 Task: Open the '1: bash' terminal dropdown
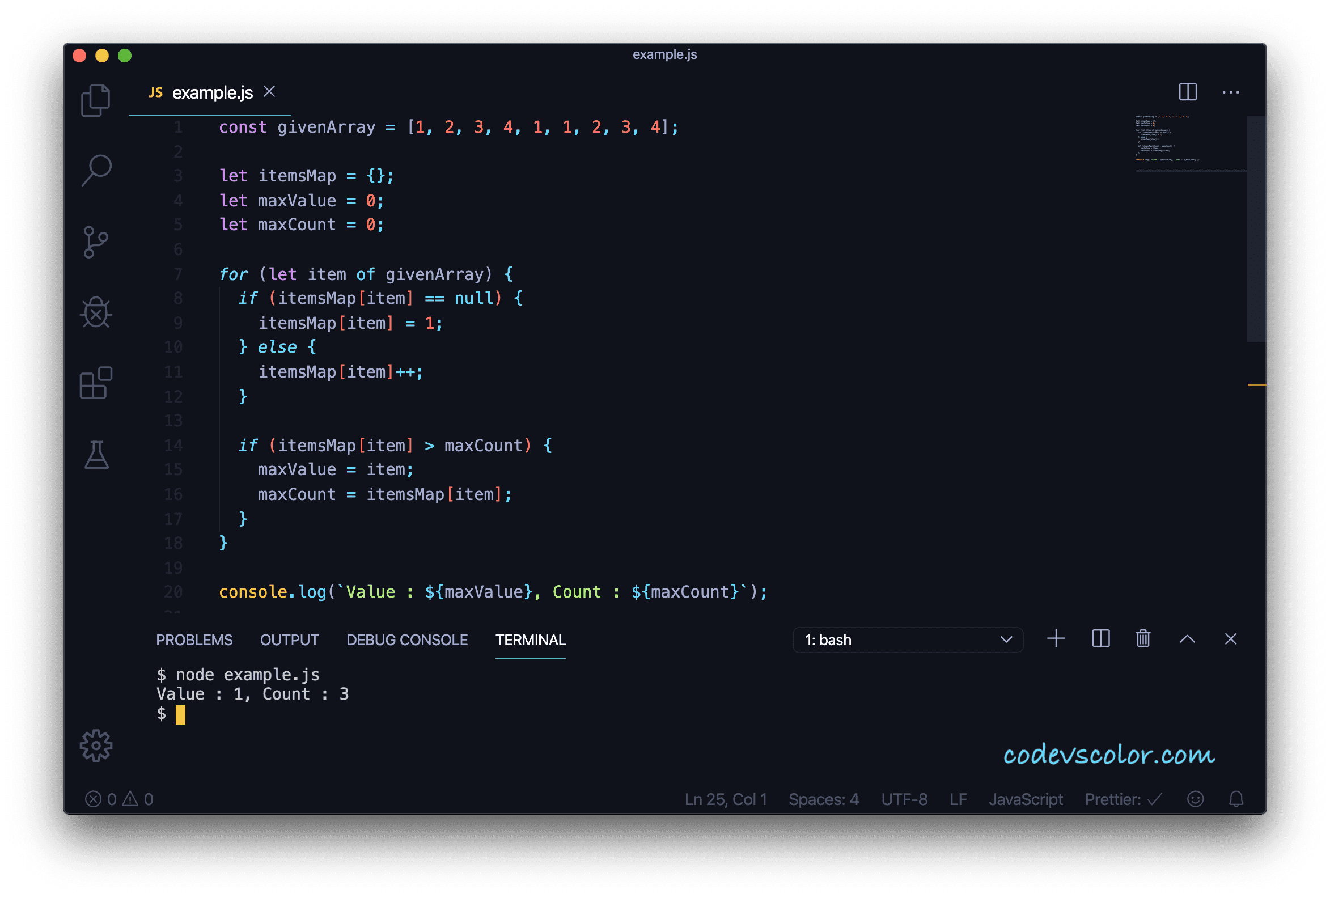click(x=908, y=640)
